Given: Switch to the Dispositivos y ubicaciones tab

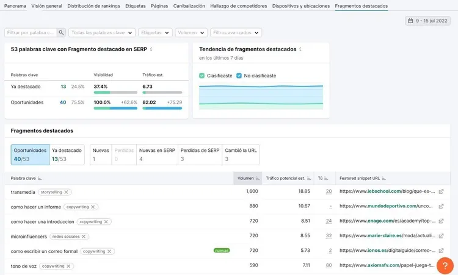Looking at the screenshot, I should (x=301, y=6).
